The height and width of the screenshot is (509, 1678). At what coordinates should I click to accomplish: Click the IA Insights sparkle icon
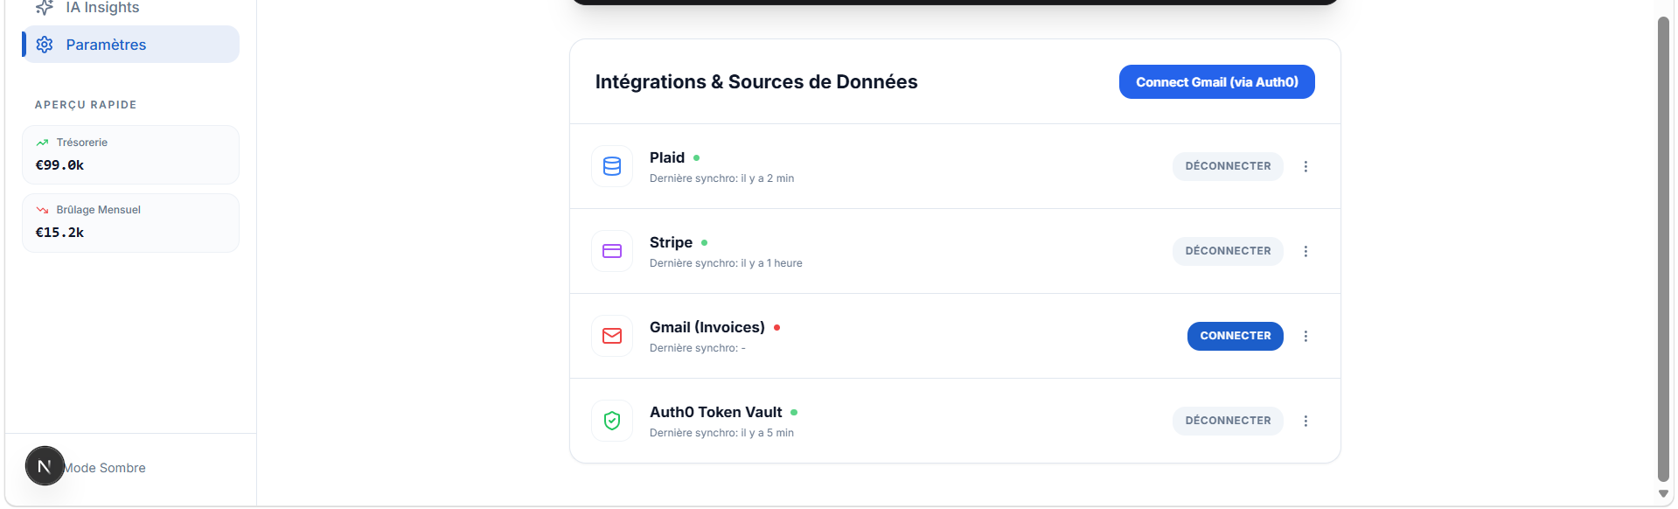pyautogui.click(x=45, y=8)
